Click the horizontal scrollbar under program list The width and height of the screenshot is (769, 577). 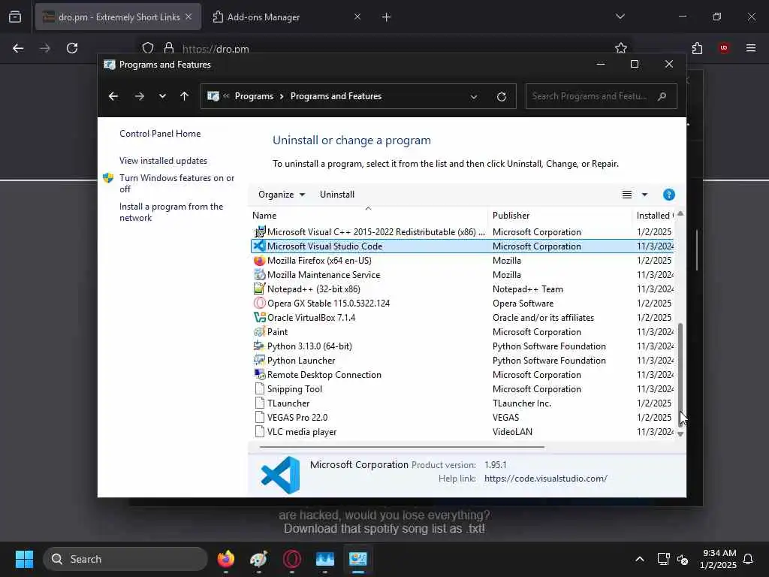click(403, 447)
